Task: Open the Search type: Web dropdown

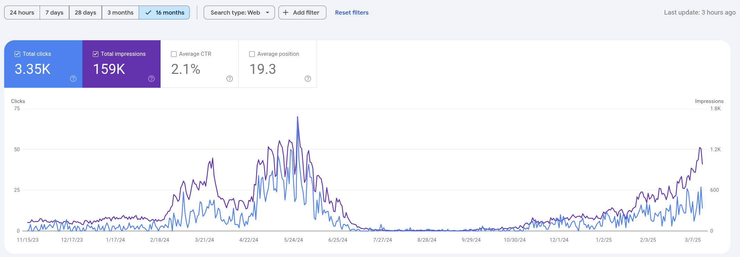Action: (239, 12)
